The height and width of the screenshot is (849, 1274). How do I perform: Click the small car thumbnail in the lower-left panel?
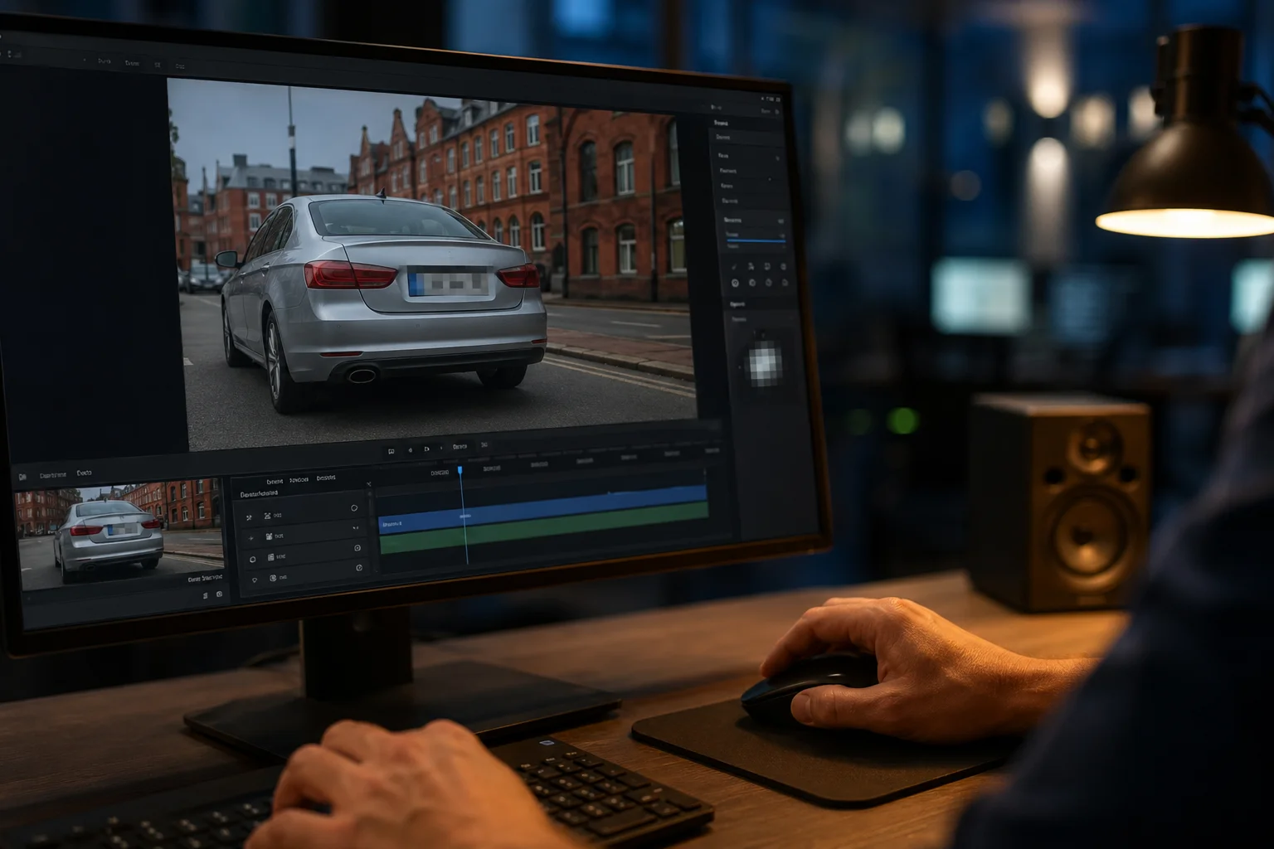pyautogui.click(x=119, y=534)
